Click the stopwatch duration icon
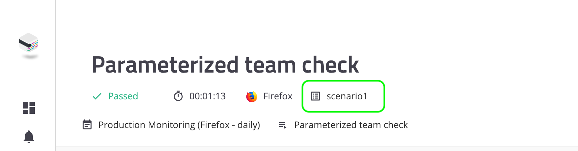This screenshot has height=151, width=578. 178,96
